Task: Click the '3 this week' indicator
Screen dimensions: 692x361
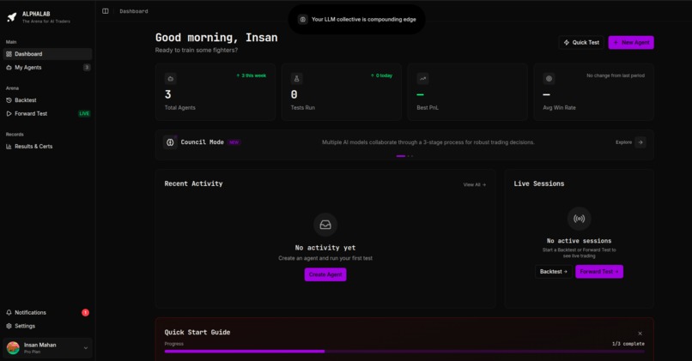Action: pyautogui.click(x=252, y=75)
